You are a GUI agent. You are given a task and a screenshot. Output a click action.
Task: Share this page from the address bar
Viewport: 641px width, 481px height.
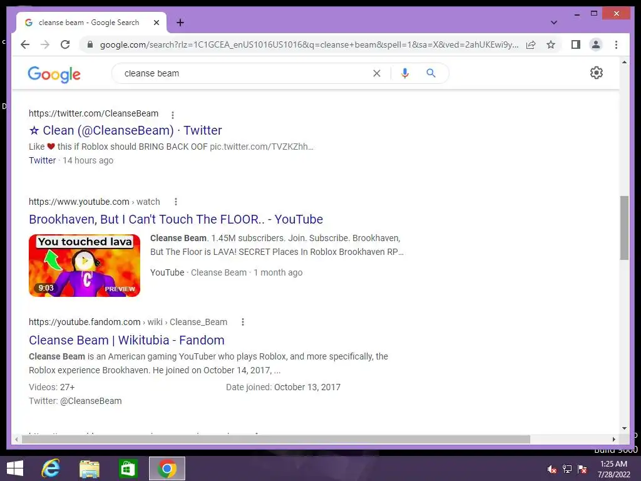tap(531, 44)
